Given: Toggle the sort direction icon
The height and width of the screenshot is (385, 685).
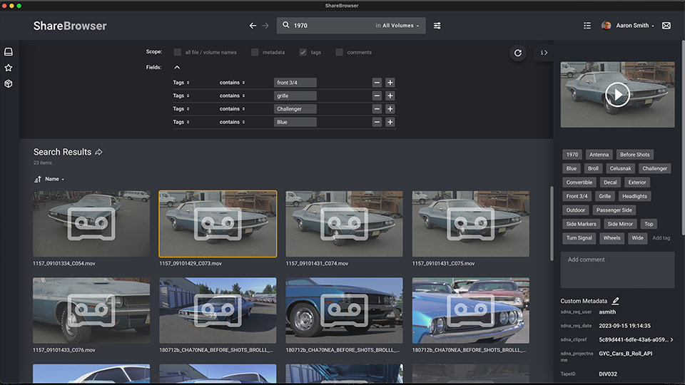Looking at the screenshot, I should tap(38, 179).
